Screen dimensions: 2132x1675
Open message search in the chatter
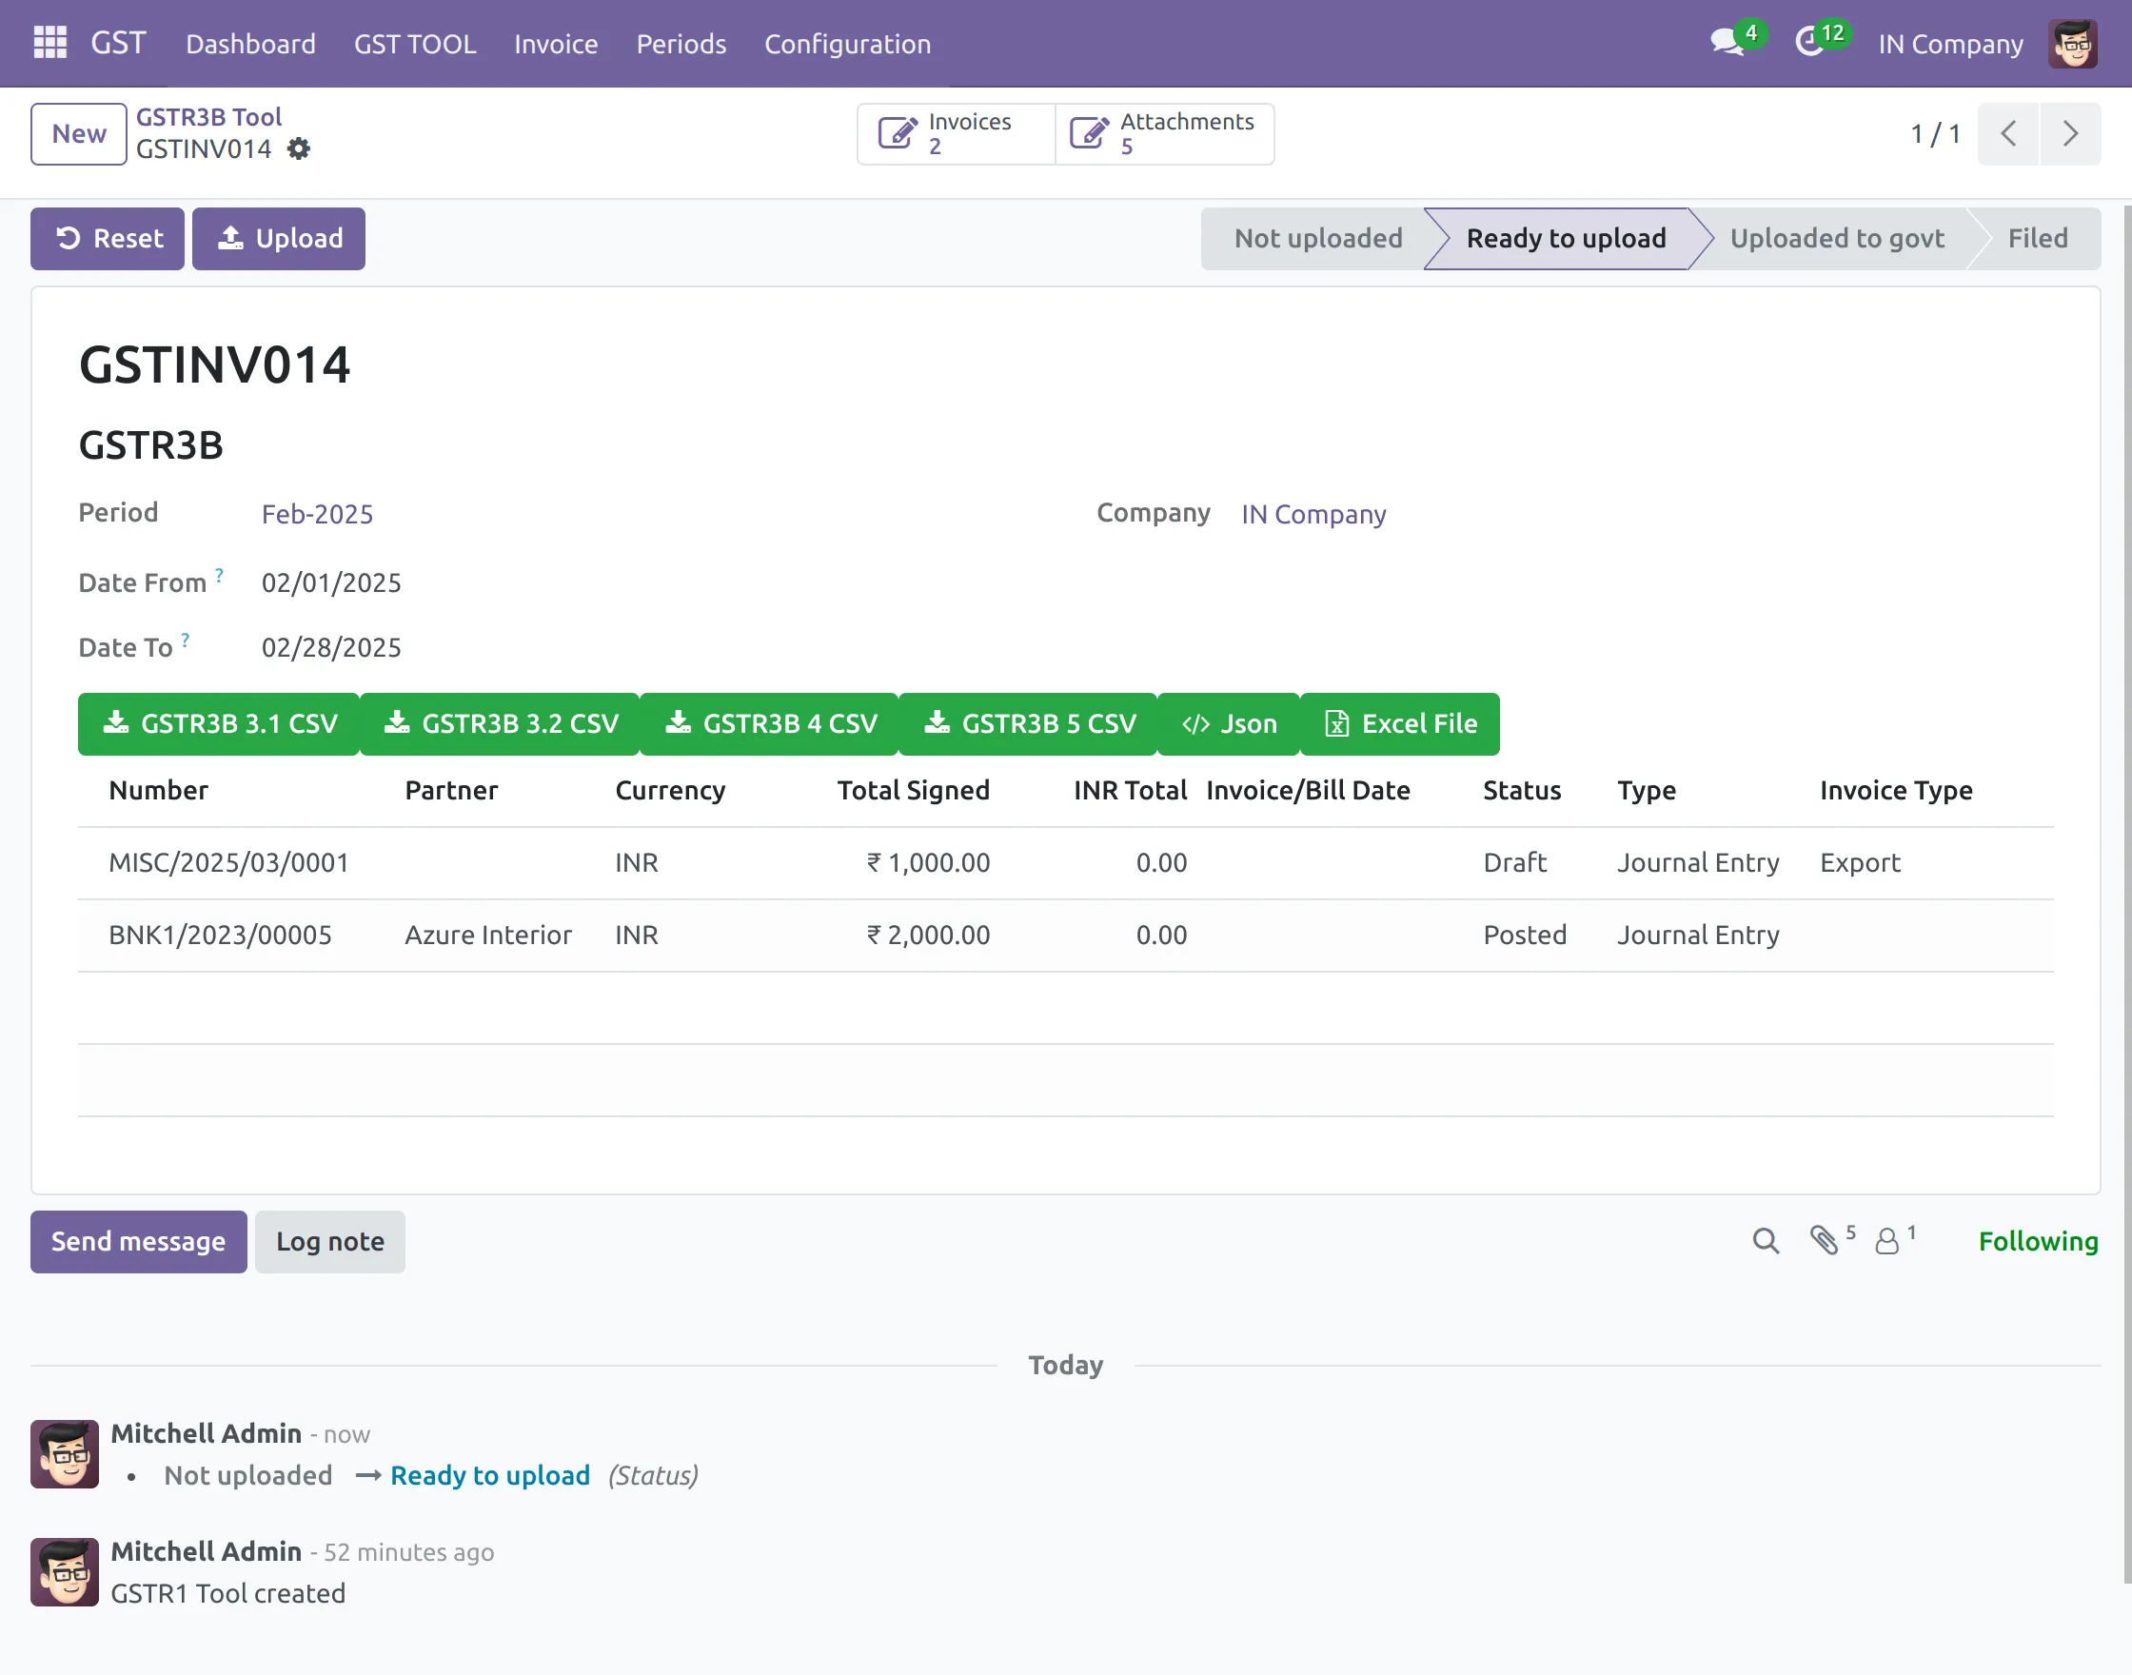pos(1766,1241)
